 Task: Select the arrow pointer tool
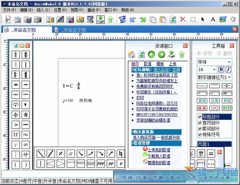(203, 19)
